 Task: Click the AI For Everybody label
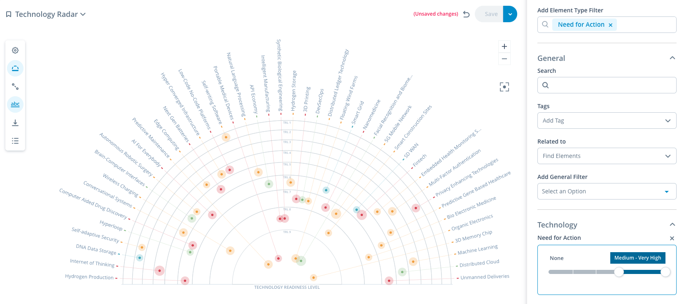(x=146, y=153)
